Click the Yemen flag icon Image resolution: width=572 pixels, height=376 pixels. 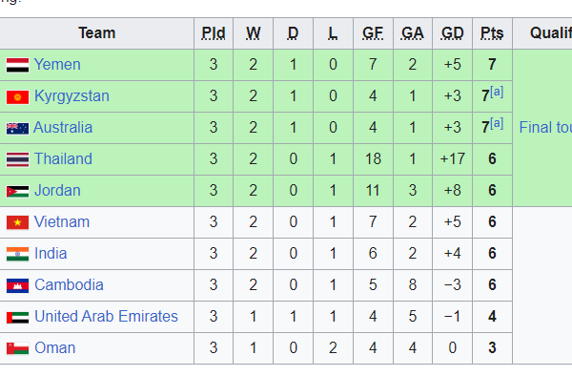(17, 65)
